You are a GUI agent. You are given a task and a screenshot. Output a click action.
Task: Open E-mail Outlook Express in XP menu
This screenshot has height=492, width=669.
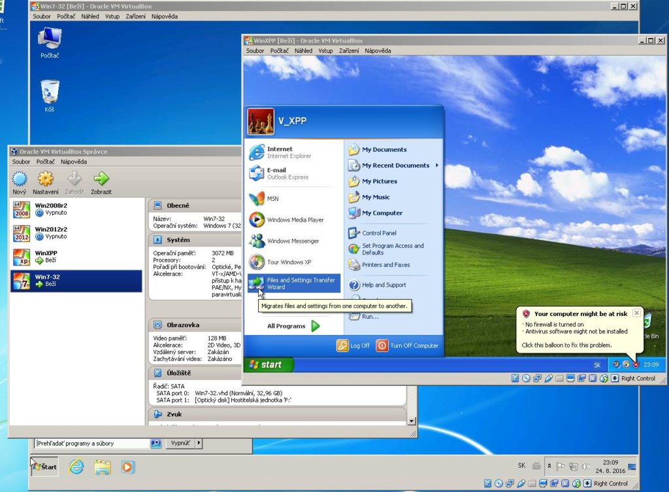click(x=294, y=173)
